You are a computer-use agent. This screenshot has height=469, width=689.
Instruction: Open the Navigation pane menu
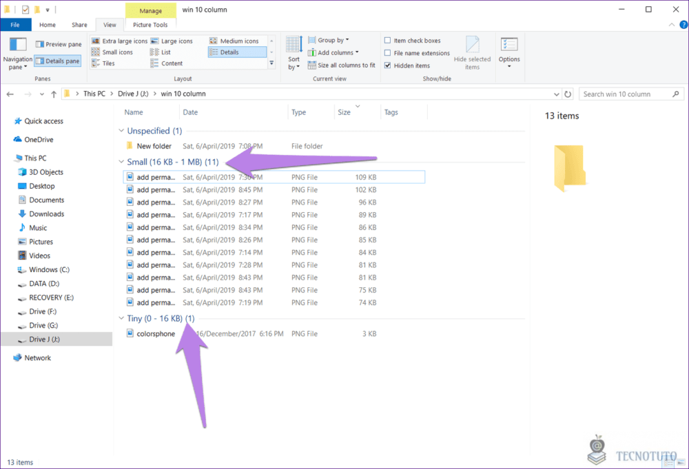click(18, 54)
